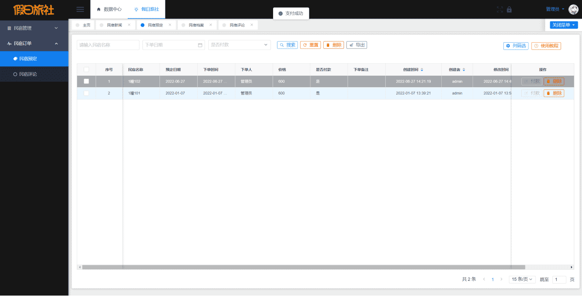Click the 假日旅社 logo
Screen dimensions: 582x296
[34, 9]
